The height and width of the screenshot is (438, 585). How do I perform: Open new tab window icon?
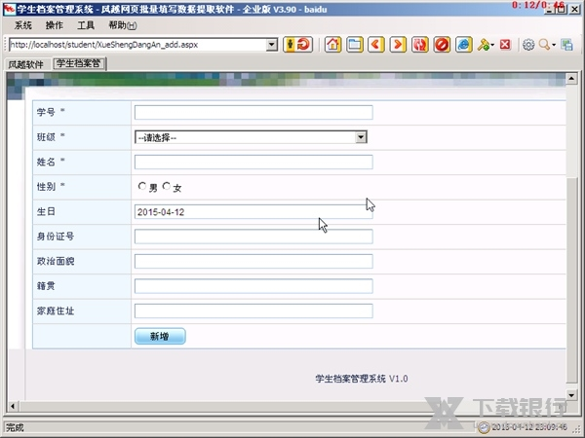(355, 45)
